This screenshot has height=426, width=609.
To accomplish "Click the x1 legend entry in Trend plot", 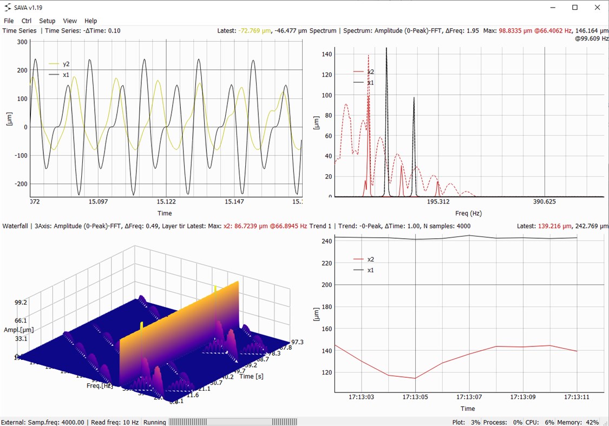I will coord(364,270).
